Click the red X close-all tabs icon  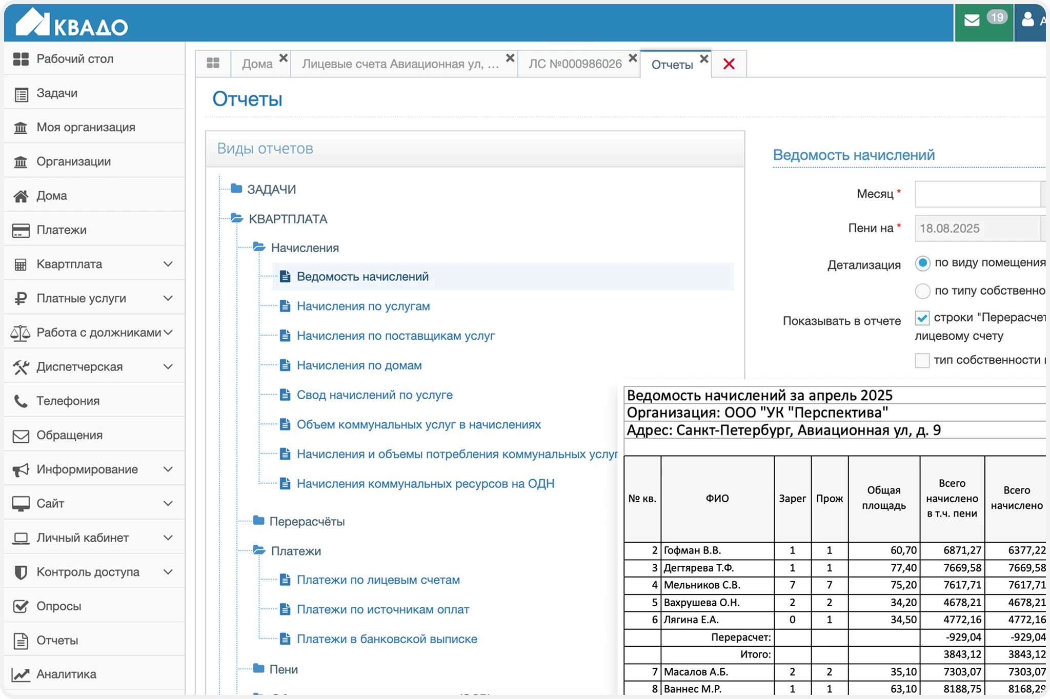pyautogui.click(x=729, y=64)
